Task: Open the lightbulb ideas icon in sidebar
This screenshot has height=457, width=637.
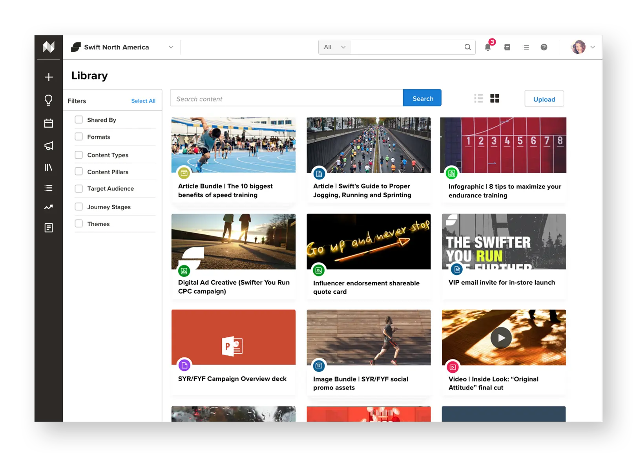Action: click(49, 100)
